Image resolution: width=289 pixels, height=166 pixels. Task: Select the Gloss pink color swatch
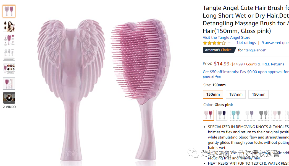[208, 115]
